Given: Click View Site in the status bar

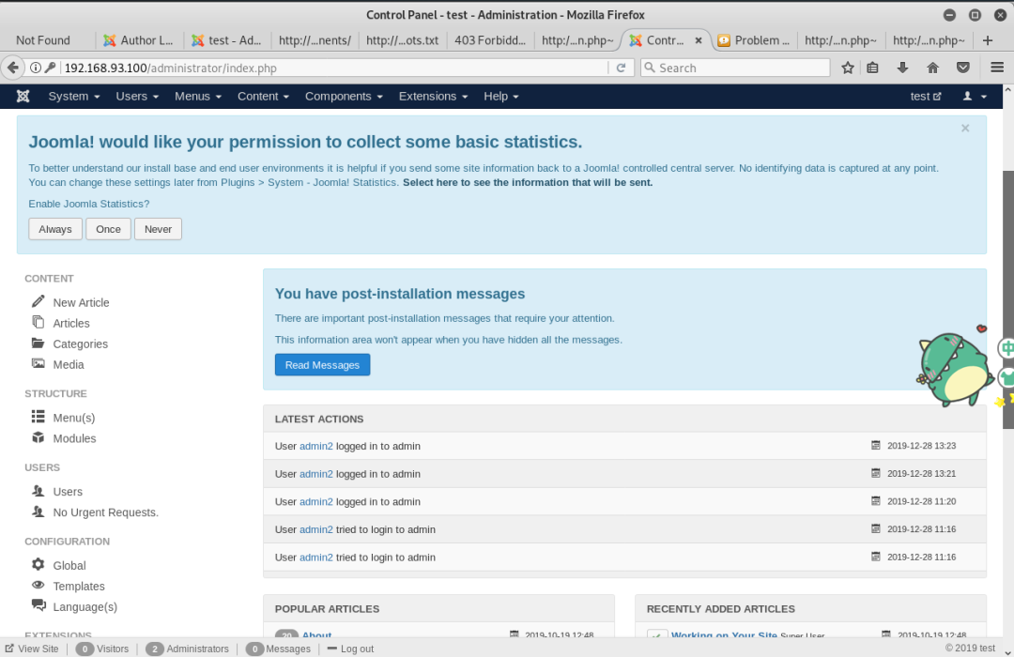Looking at the screenshot, I should [x=32, y=649].
